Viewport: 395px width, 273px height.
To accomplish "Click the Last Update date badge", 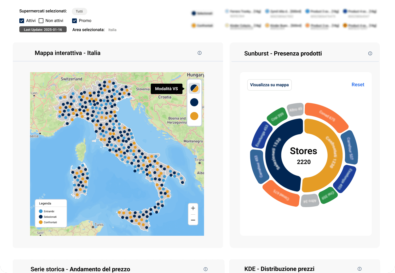I will click(x=43, y=29).
